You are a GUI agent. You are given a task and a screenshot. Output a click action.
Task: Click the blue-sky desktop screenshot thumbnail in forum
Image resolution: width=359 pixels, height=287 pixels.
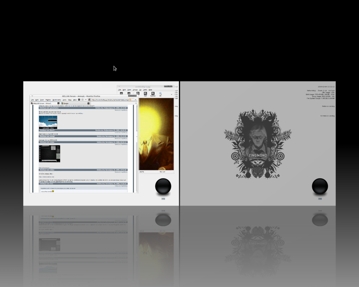tap(48, 122)
